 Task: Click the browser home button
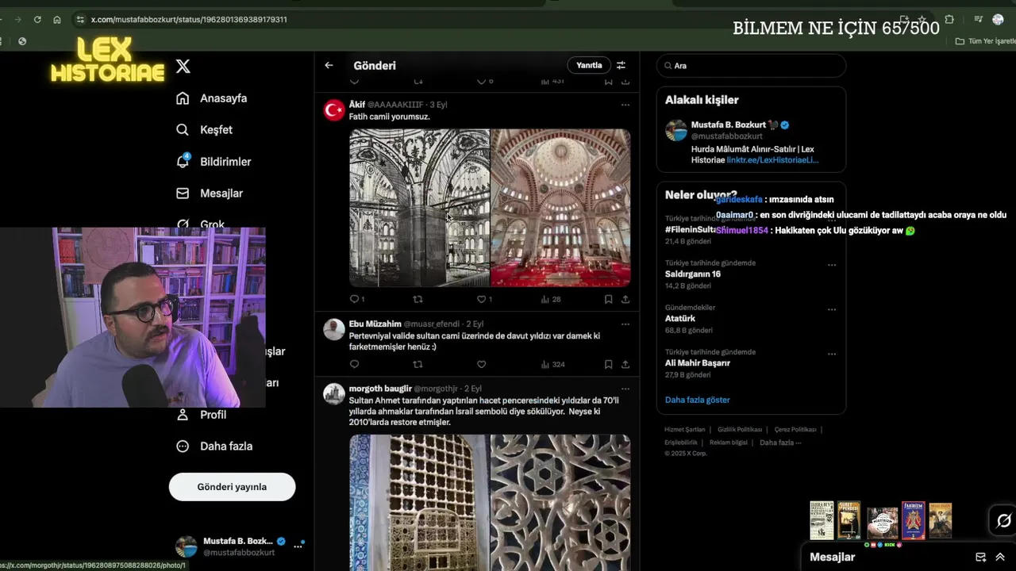click(57, 19)
